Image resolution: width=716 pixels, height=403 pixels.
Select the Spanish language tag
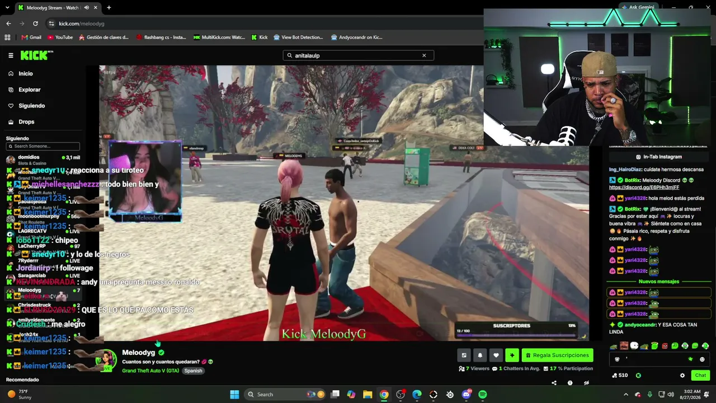[193, 371]
